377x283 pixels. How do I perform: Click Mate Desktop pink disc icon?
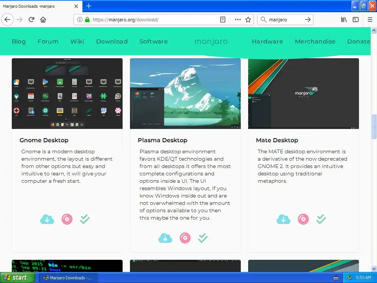(303, 219)
